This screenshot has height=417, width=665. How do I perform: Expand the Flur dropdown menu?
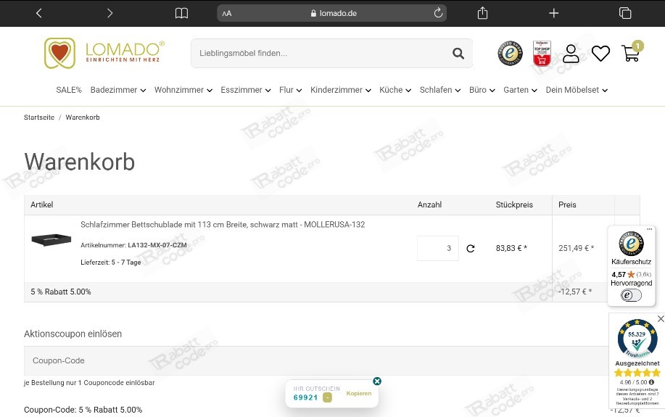coord(291,90)
